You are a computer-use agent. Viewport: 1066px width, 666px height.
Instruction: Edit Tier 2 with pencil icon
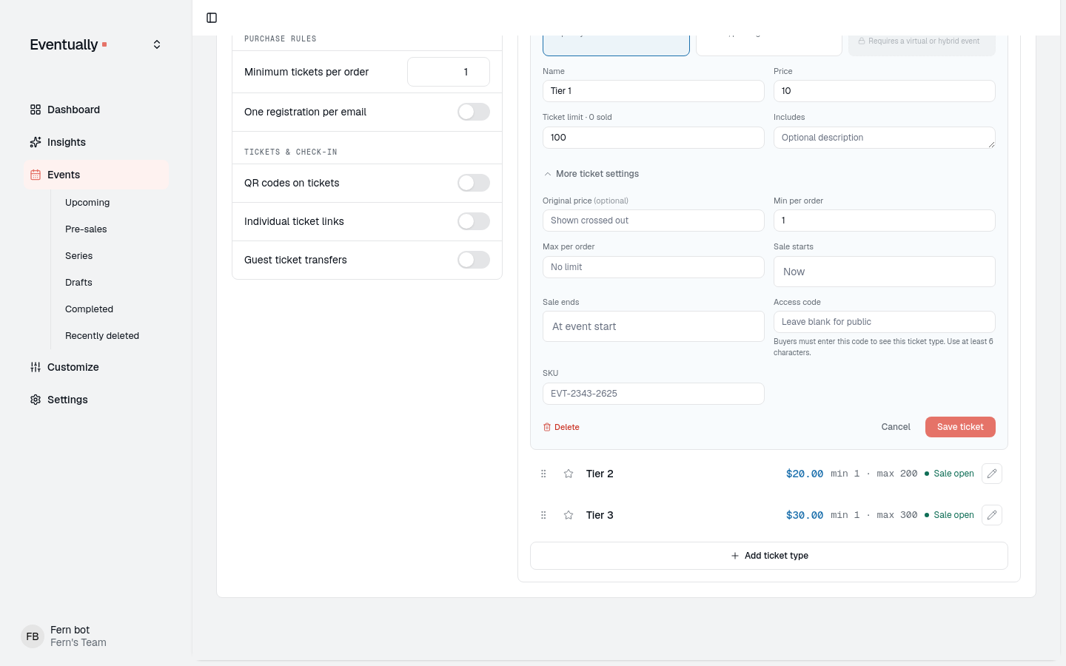(x=992, y=474)
